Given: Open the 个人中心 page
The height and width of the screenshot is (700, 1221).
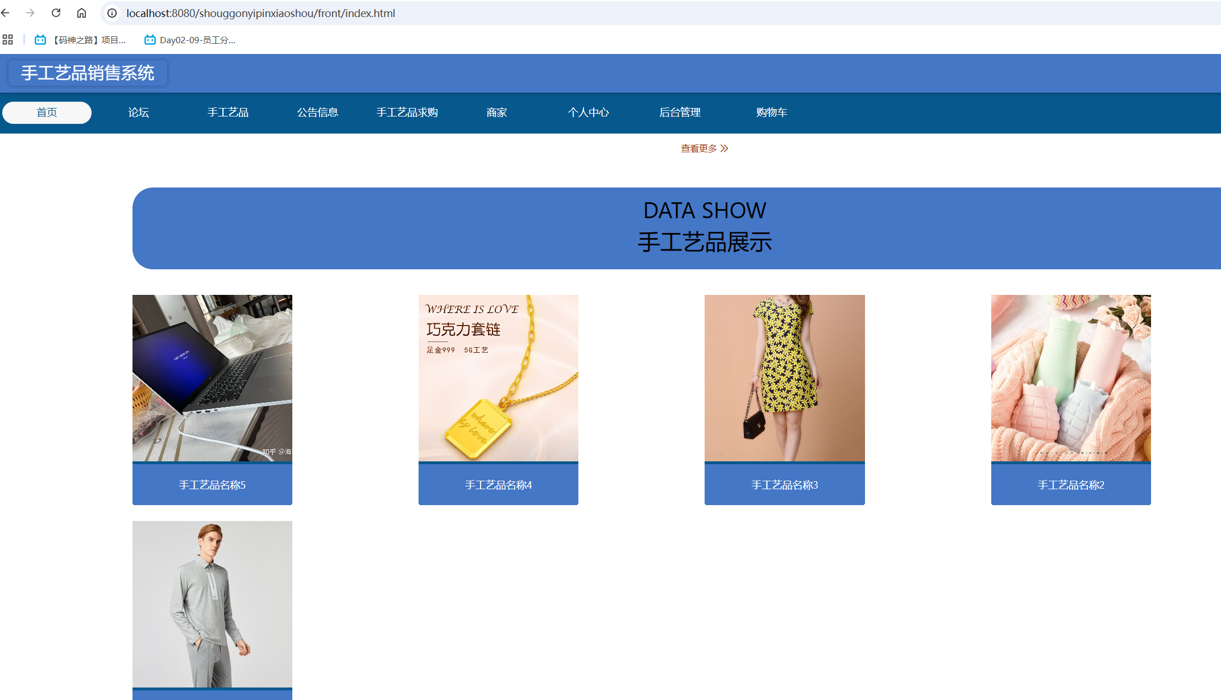Looking at the screenshot, I should pos(588,113).
